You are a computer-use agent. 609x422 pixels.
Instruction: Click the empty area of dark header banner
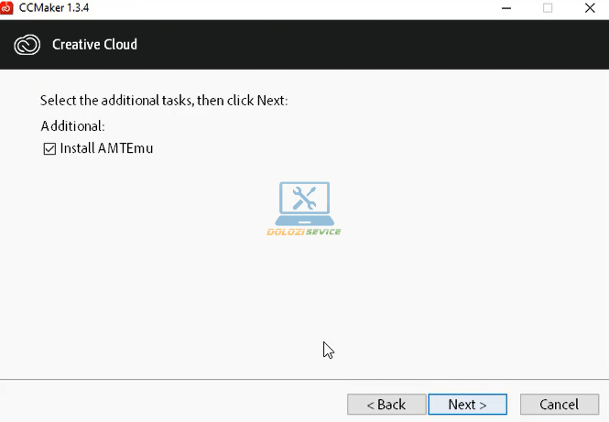pyautogui.click(x=385, y=44)
